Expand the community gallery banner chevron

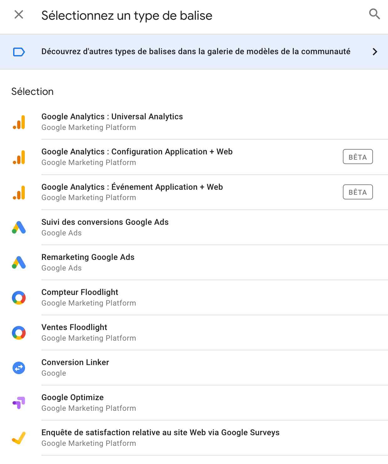[x=375, y=52]
